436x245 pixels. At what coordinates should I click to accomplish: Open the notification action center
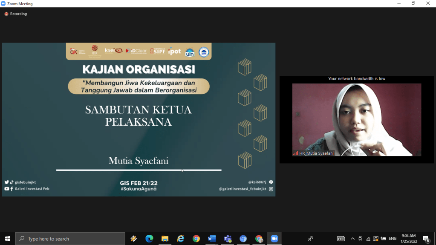(x=426, y=239)
